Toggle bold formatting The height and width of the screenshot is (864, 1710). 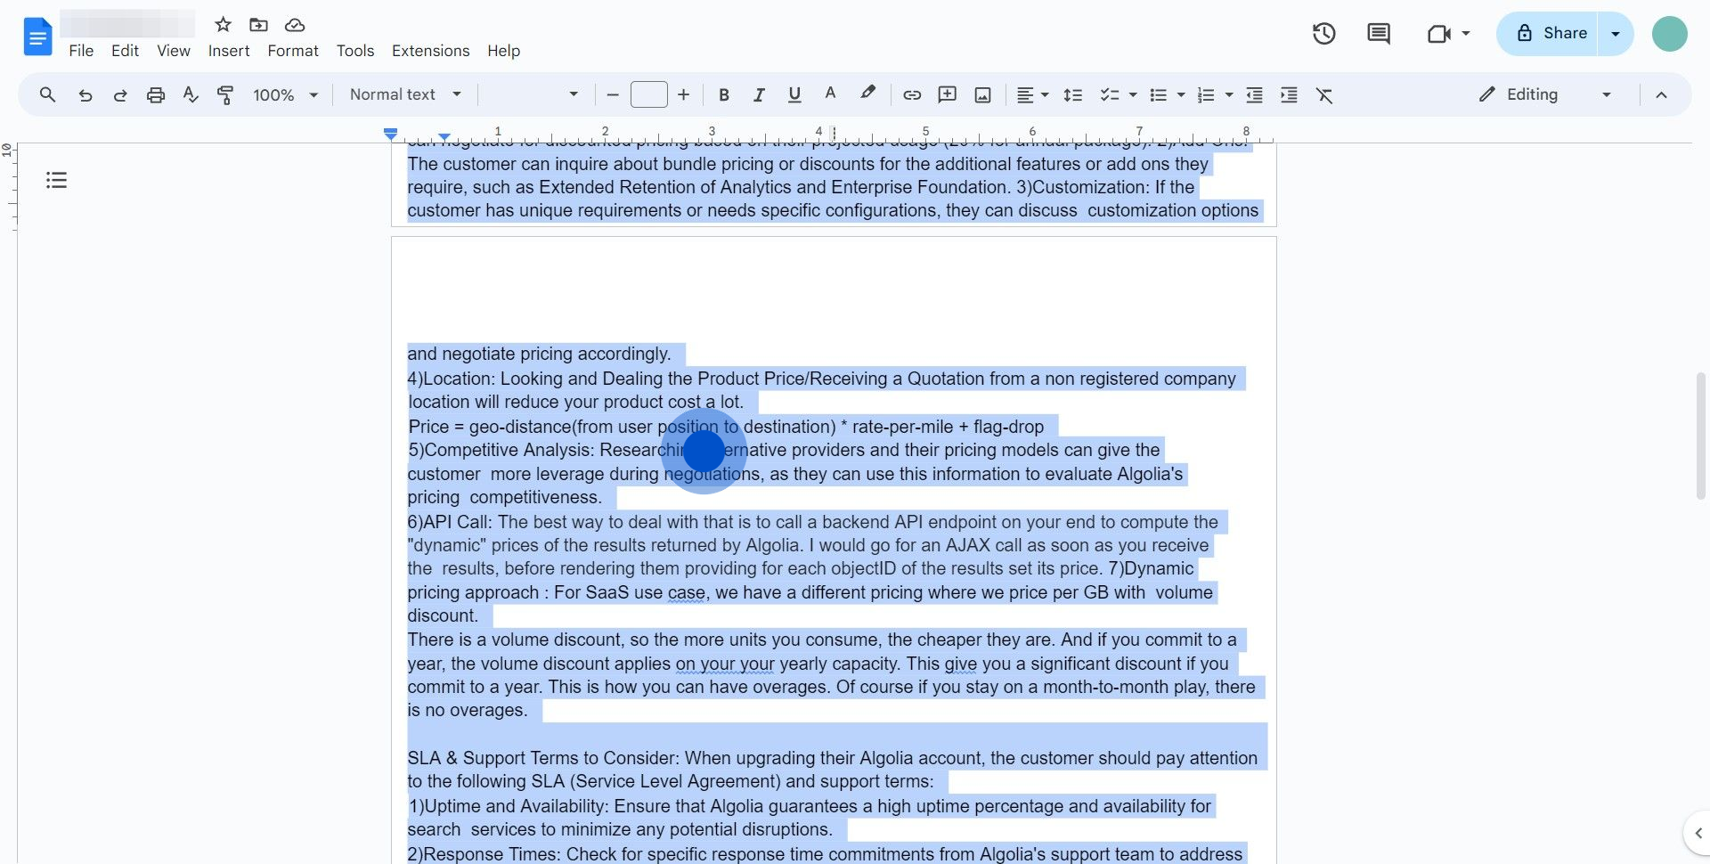723,94
